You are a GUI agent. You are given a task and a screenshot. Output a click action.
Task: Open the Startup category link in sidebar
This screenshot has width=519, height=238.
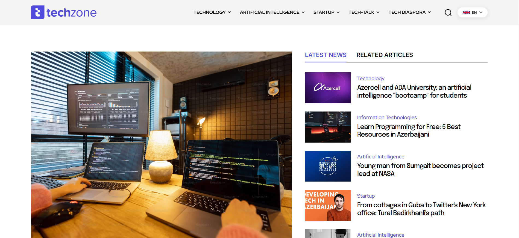coord(366,196)
